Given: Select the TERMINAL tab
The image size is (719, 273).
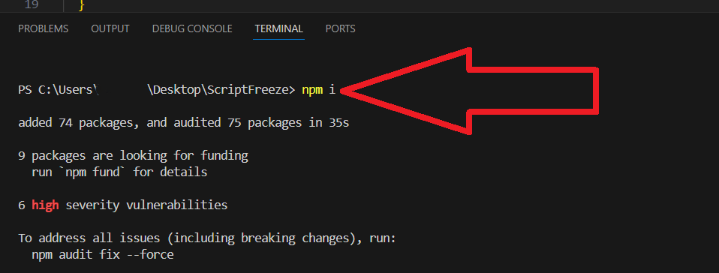Looking at the screenshot, I should pos(278,28).
